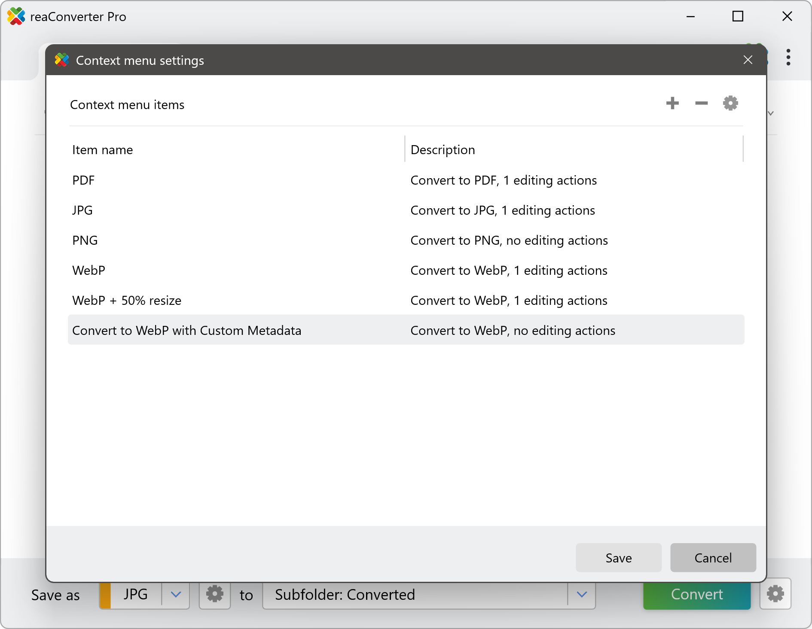Remove the selected context menu item
Viewport: 812px width, 629px height.
coord(701,103)
